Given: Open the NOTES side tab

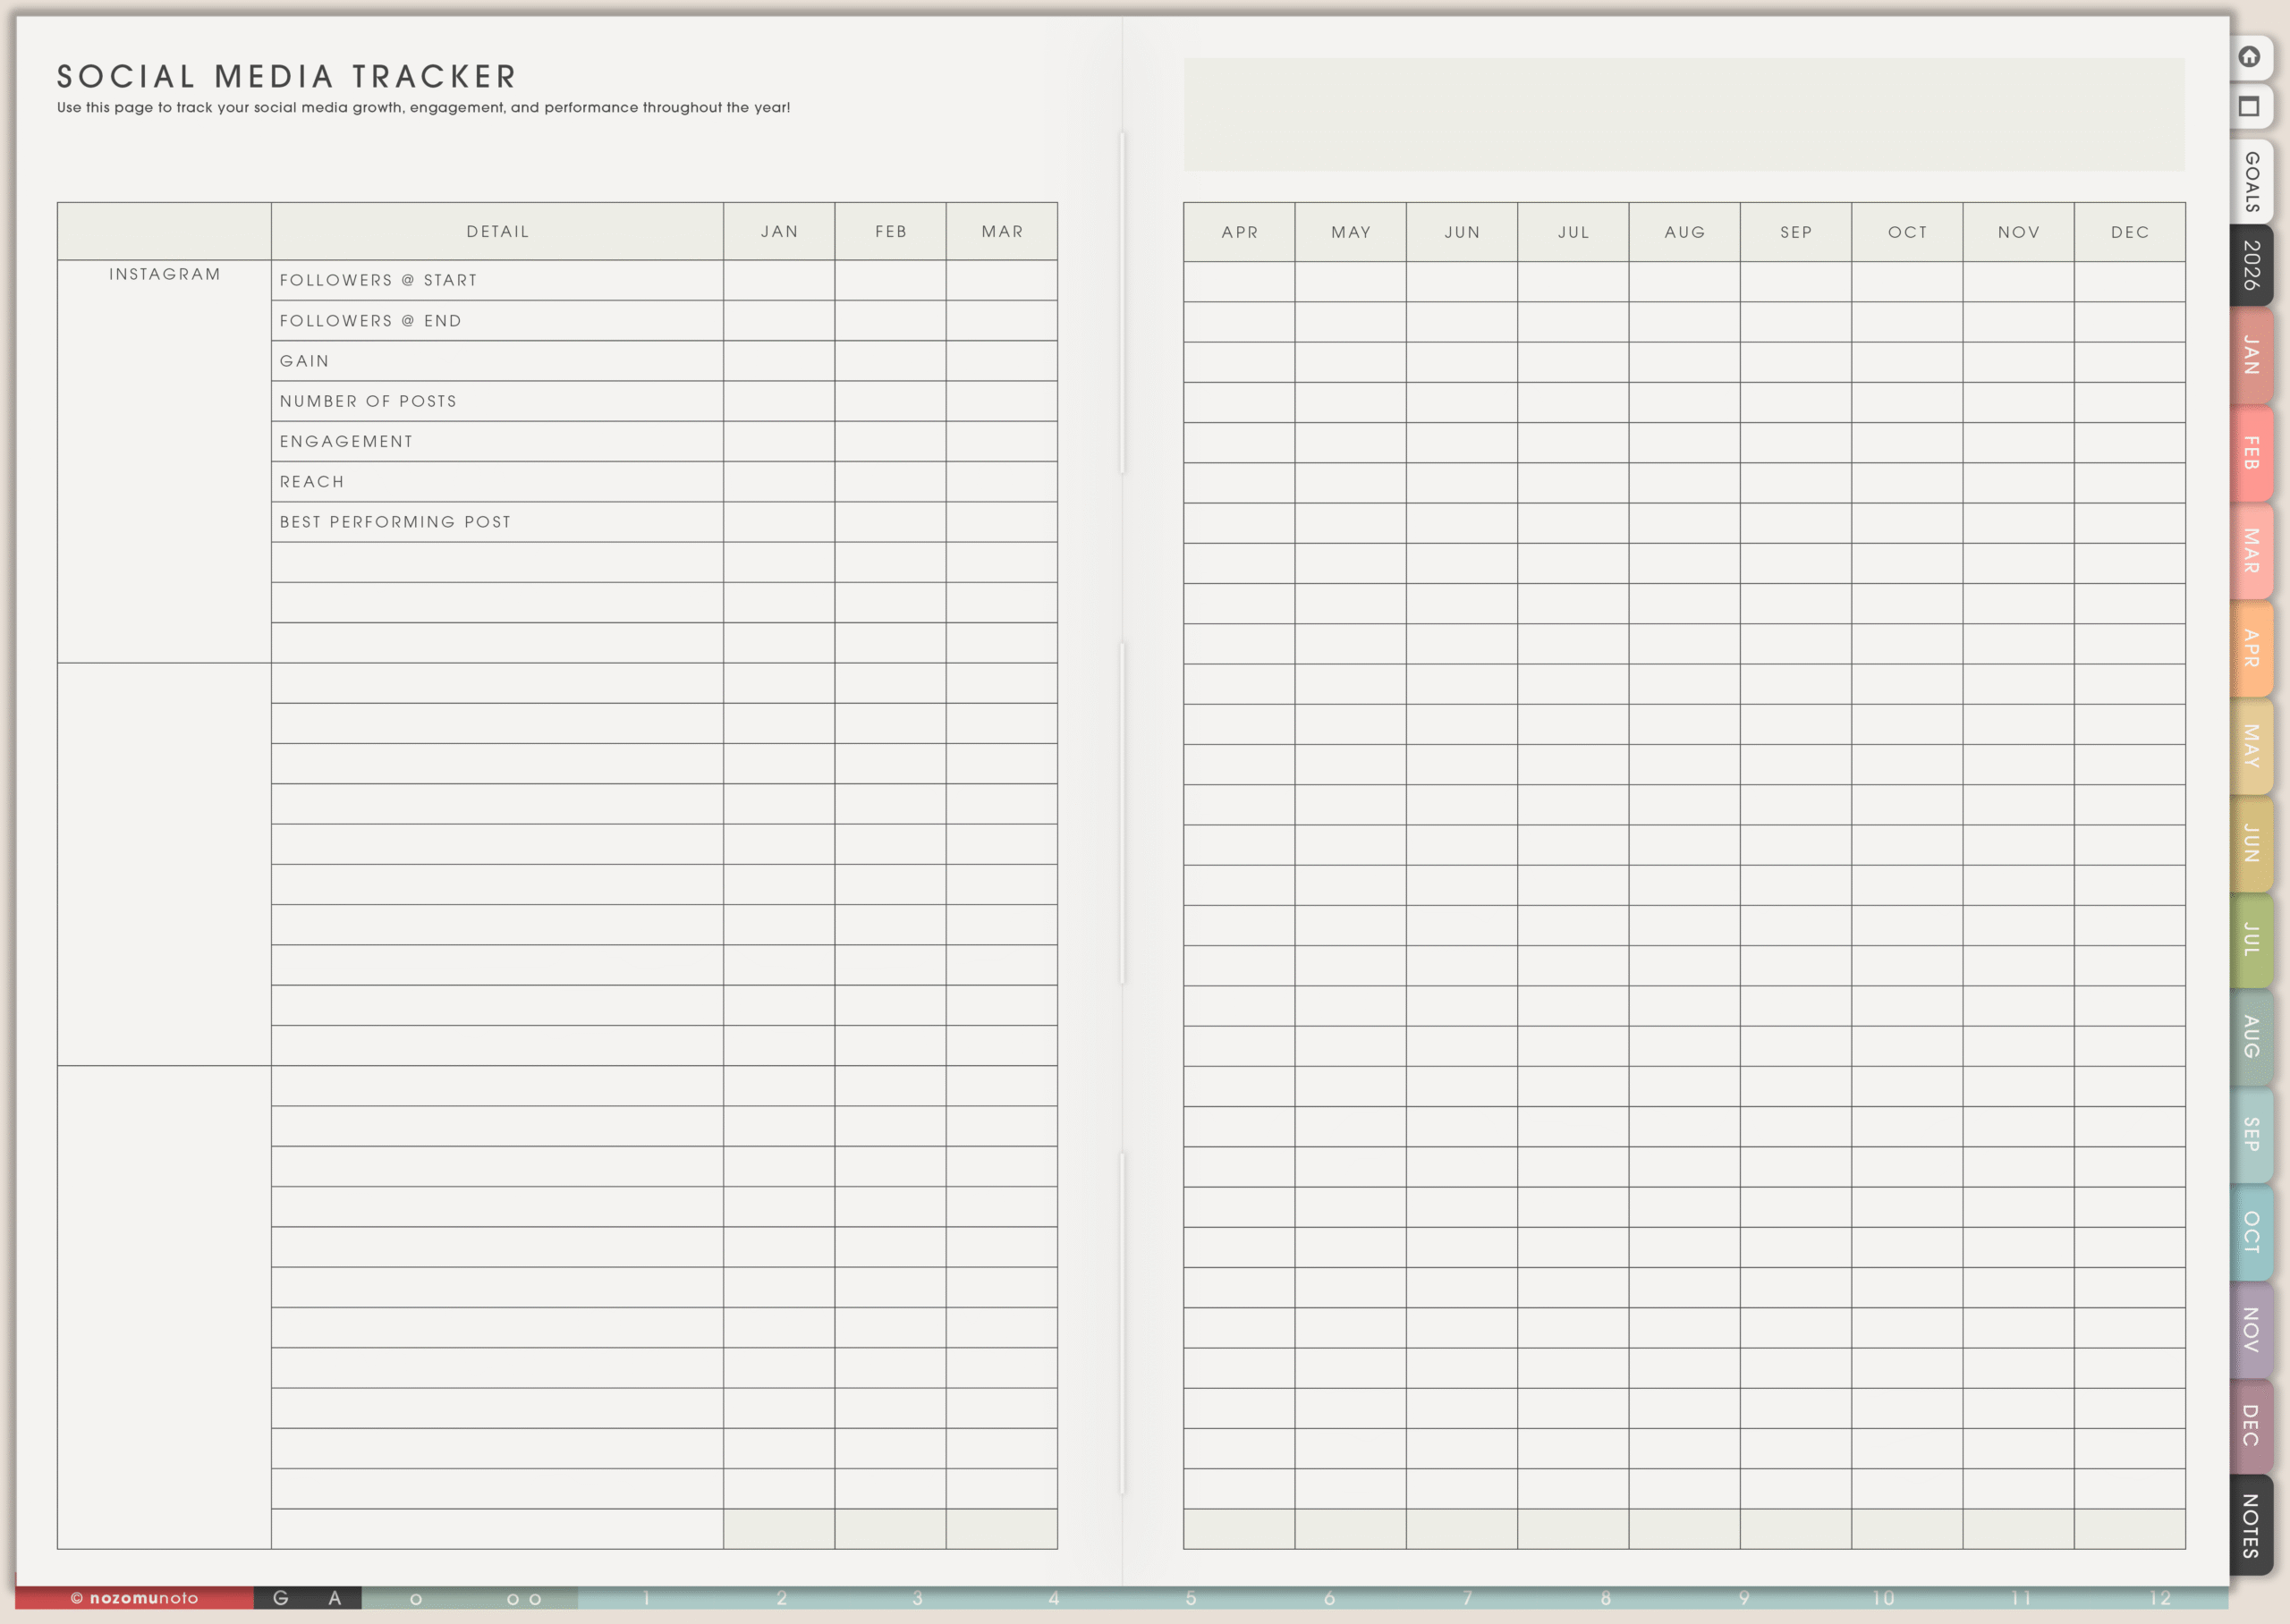Looking at the screenshot, I should pos(2251,1525).
